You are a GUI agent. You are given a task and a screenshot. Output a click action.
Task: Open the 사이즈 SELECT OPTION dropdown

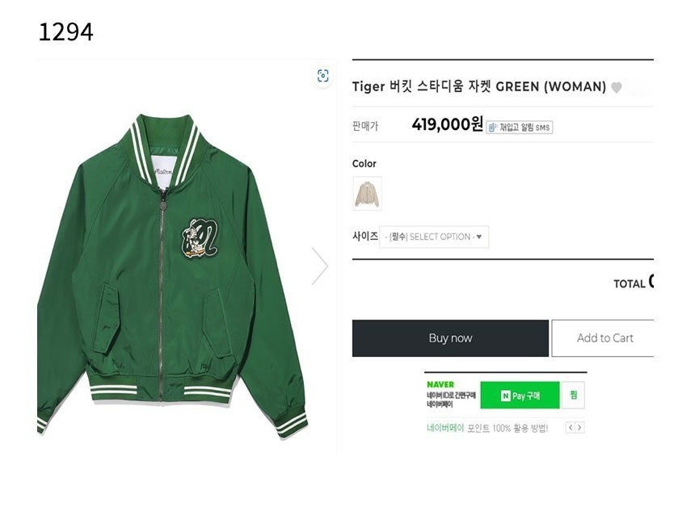pos(434,237)
